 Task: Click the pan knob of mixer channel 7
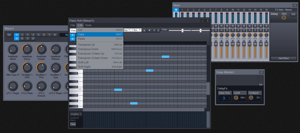(216, 35)
